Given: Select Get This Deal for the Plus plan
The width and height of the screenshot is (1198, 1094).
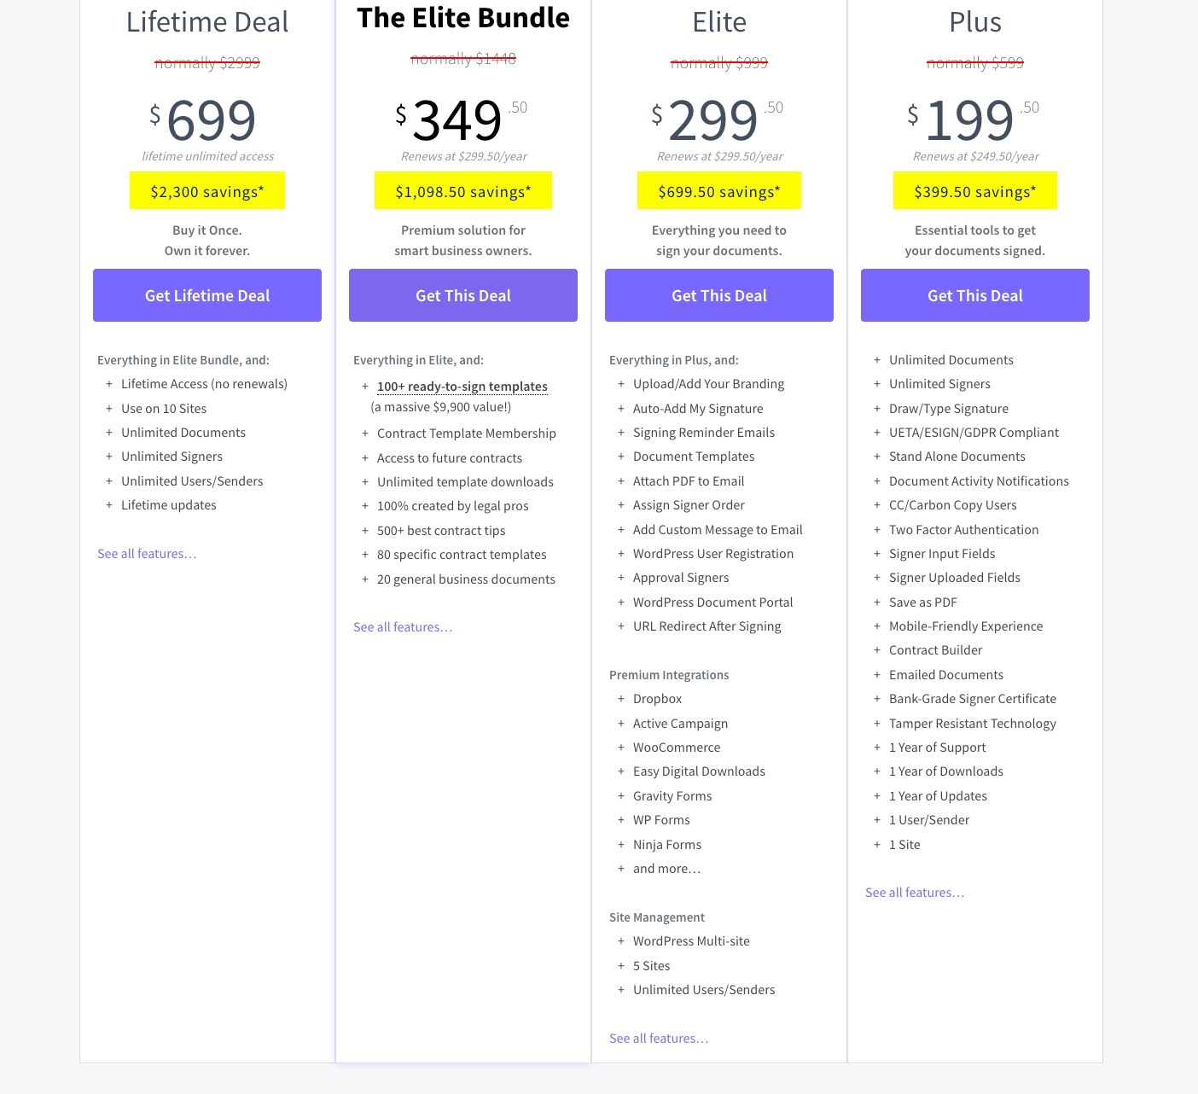Looking at the screenshot, I should coord(975,295).
